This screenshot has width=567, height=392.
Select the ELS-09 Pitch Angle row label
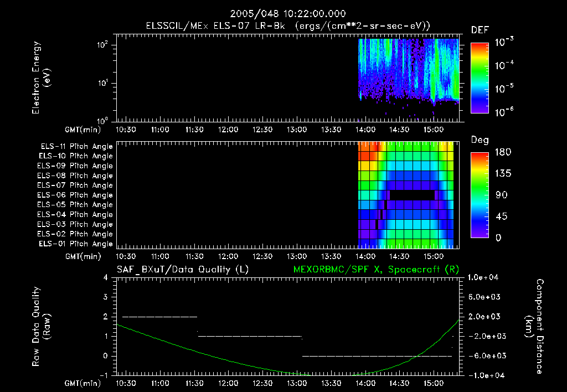tap(75, 166)
